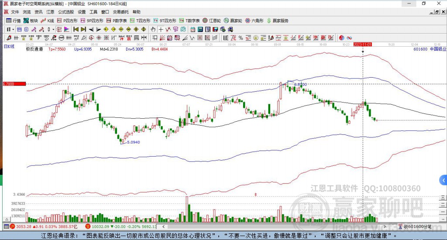447x240 pixels.
Task: Click the infinity loop icon
Action: point(349,38)
